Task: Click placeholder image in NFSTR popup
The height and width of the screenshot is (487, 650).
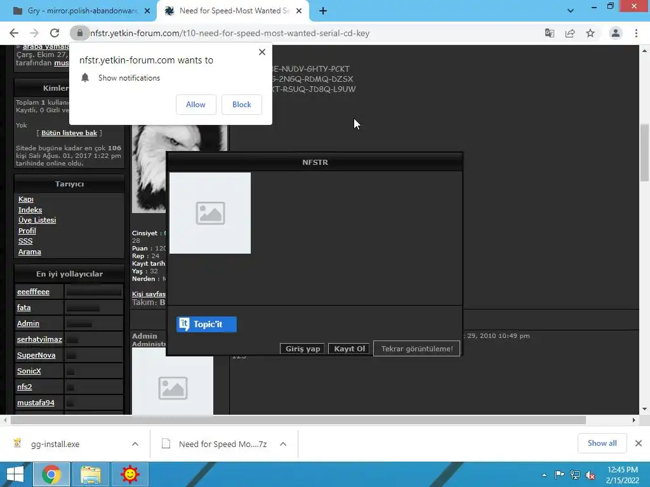Action: (x=210, y=213)
